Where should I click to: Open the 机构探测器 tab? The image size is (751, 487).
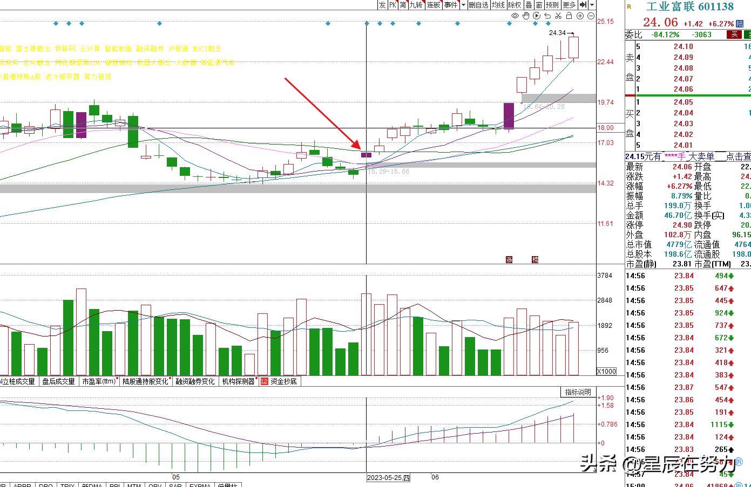tap(238, 381)
